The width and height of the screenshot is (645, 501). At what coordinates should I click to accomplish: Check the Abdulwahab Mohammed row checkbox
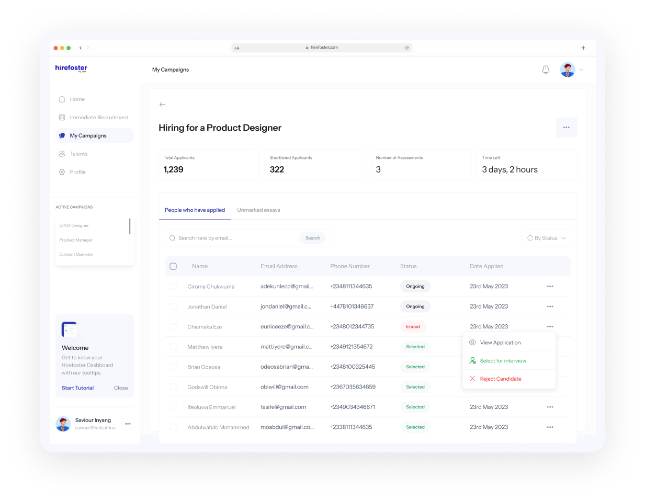pos(173,427)
